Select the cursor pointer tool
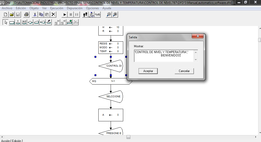 click(x=6, y=22)
